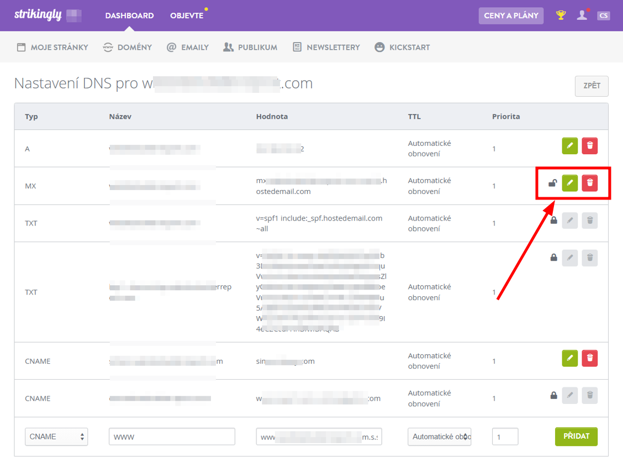This screenshot has height=462, width=623.
Task: Open Newslettery section
Action: 326,48
